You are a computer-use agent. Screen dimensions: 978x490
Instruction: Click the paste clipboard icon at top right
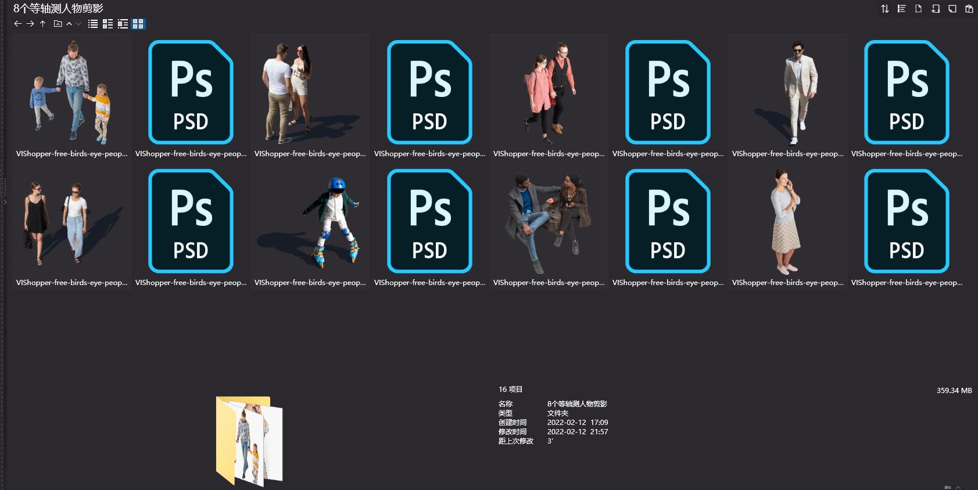(x=969, y=9)
